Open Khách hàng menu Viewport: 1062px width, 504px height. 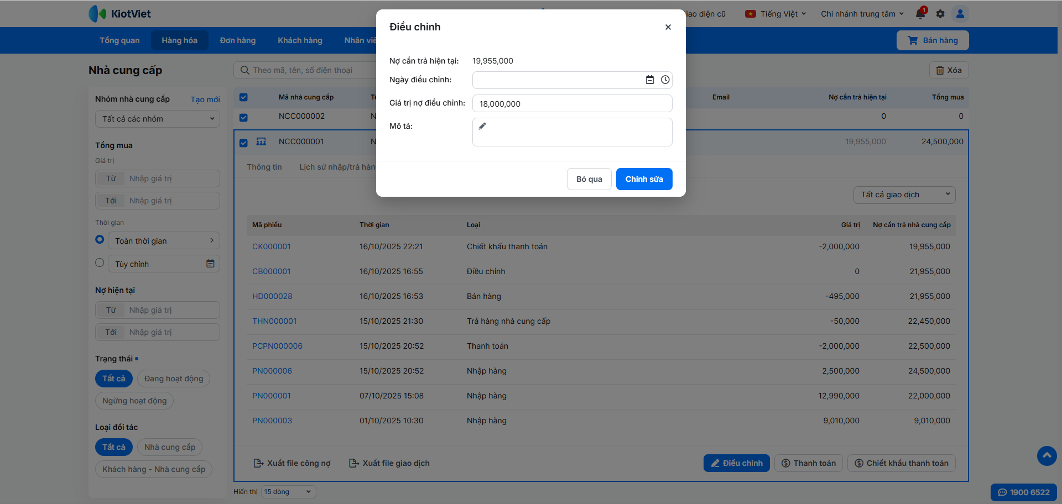[x=300, y=40]
